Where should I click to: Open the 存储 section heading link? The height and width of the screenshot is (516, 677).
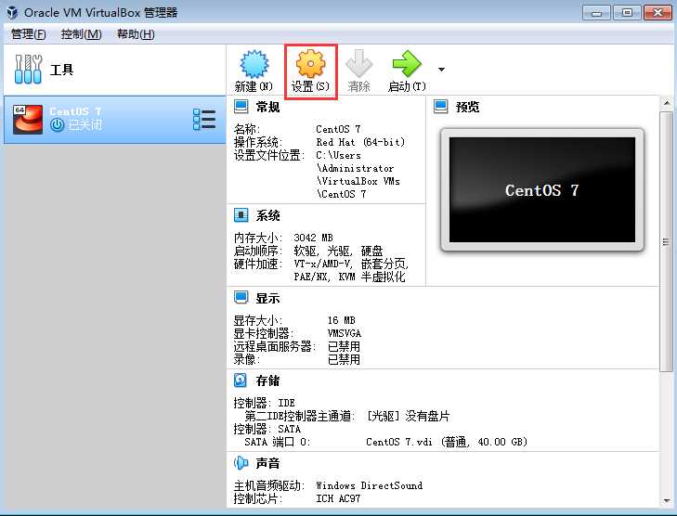pyautogui.click(x=267, y=381)
